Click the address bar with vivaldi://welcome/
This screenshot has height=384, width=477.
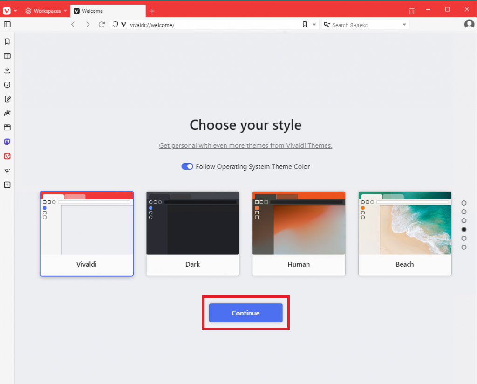pyautogui.click(x=214, y=25)
